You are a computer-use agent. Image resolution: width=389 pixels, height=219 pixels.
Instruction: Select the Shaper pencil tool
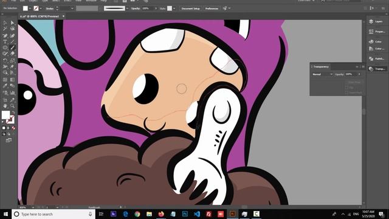pos(5,54)
